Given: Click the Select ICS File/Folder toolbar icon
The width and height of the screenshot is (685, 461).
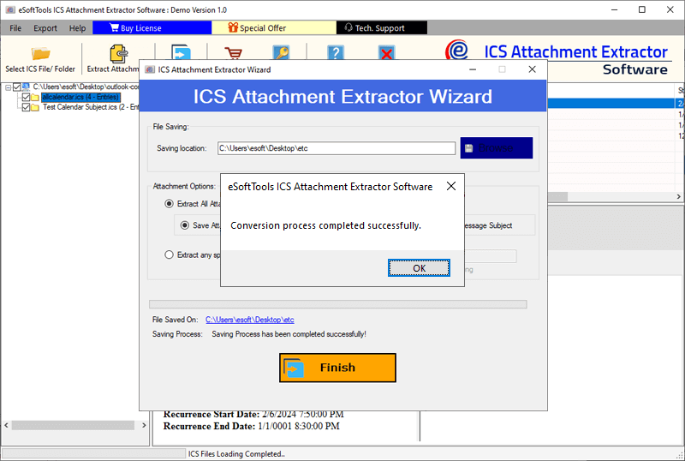Looking at the screenshot, I should pos(40,54).
